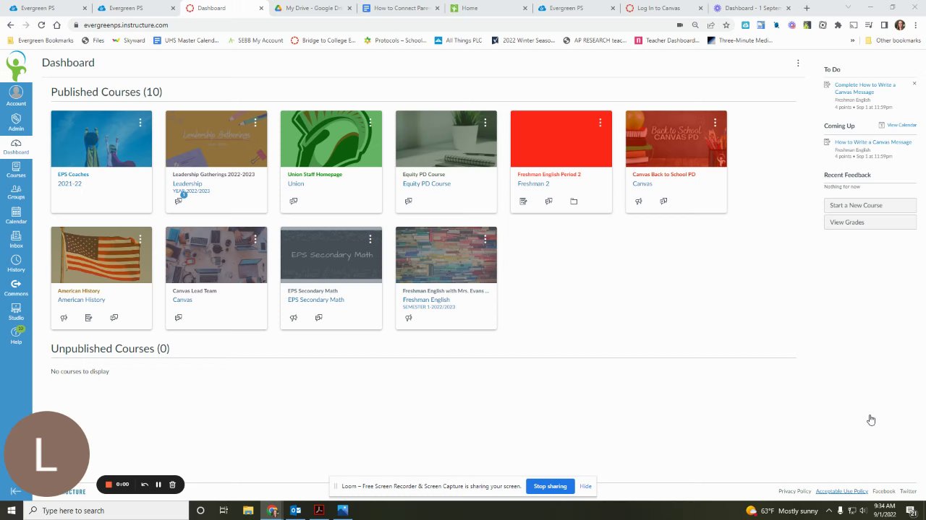The image size is (926, 520).
Task: Open options menu on EPS Coaches card
Action: point(140,123)
